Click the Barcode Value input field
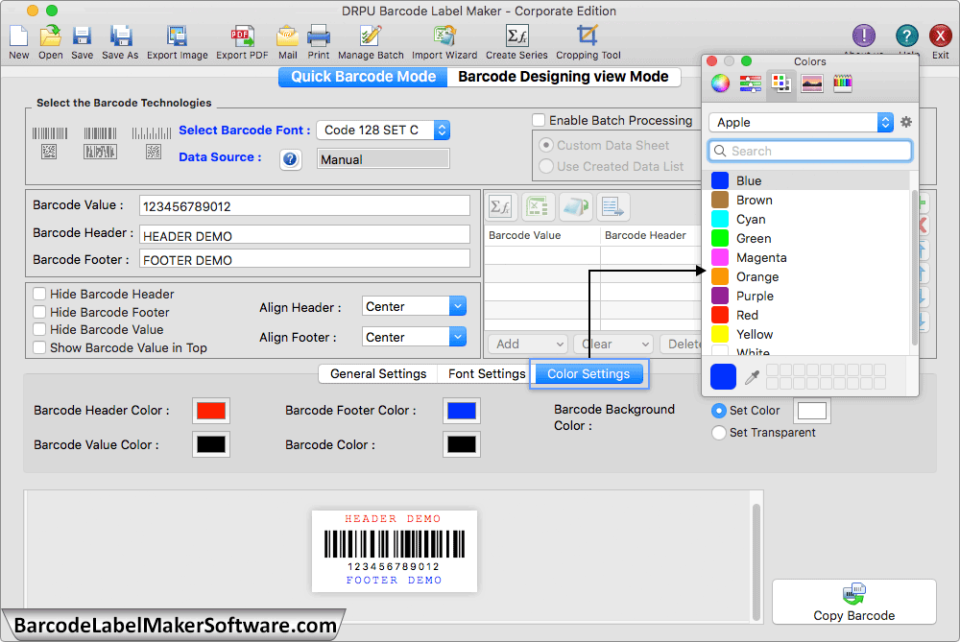Image resolution: width=960 pixels, height=642 pixels. [304, 205]
